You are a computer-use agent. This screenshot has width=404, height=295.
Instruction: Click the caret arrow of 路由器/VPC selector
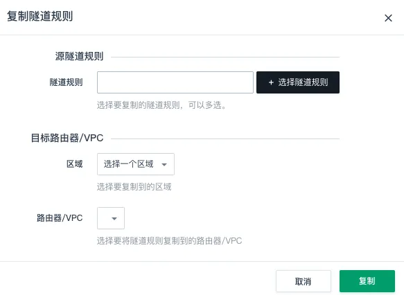[x=114, y=219]
